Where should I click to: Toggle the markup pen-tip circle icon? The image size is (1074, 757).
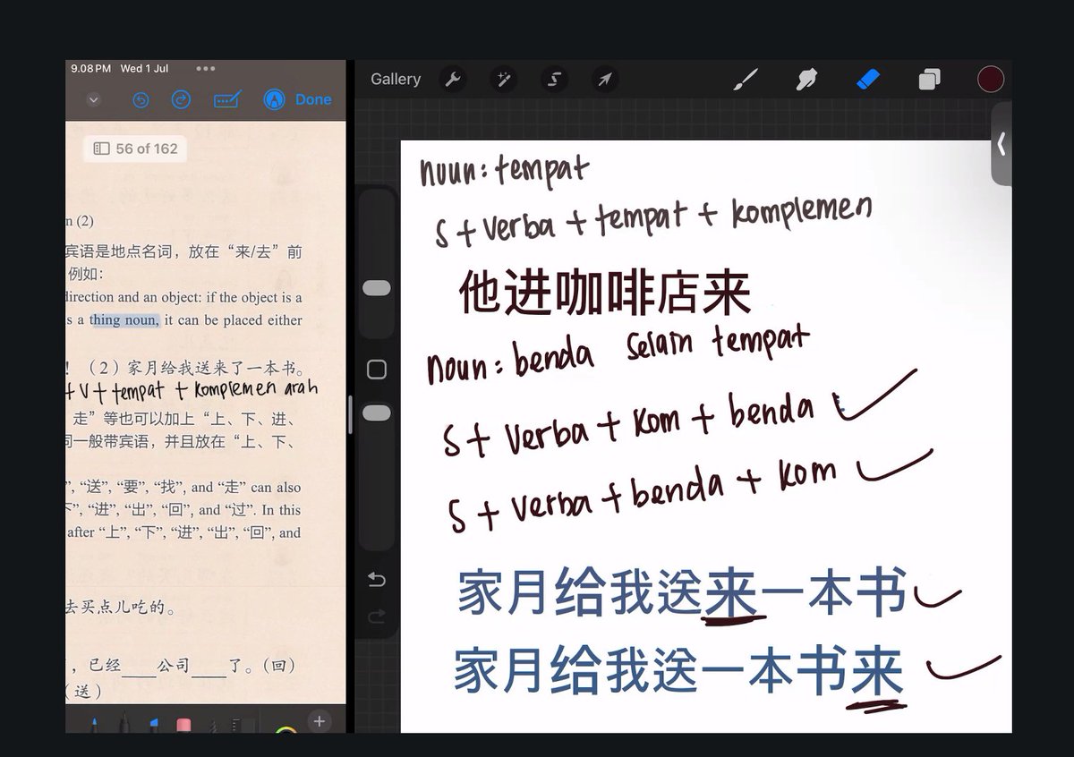[x=274, y=99]
